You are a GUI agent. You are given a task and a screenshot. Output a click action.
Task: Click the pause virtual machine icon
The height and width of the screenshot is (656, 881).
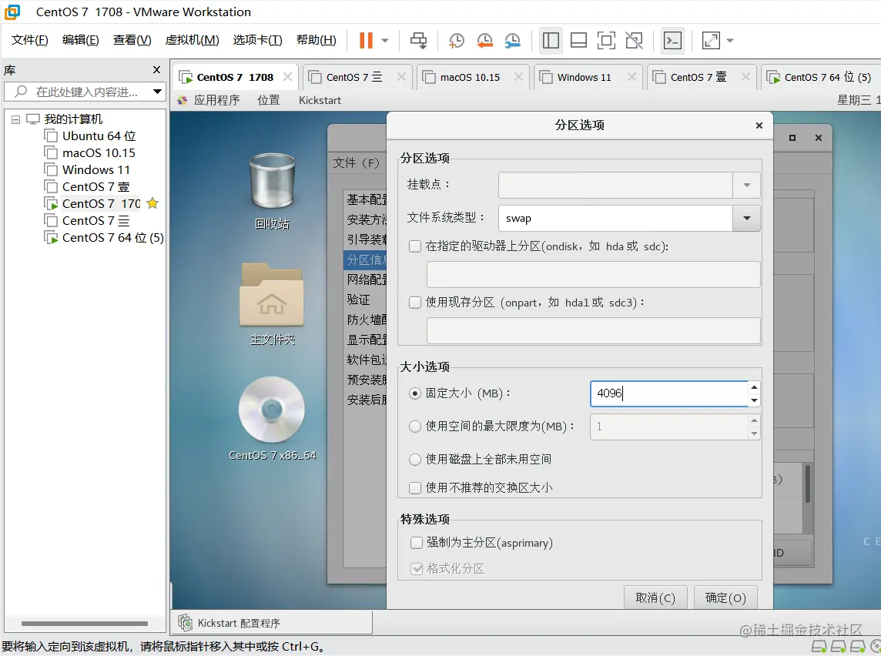coord(366,41)
